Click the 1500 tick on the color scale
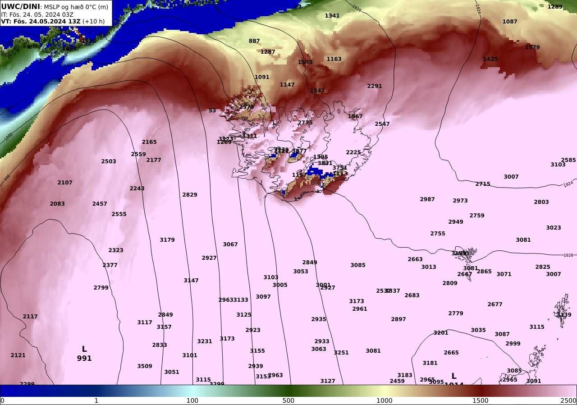 [481, 400]
